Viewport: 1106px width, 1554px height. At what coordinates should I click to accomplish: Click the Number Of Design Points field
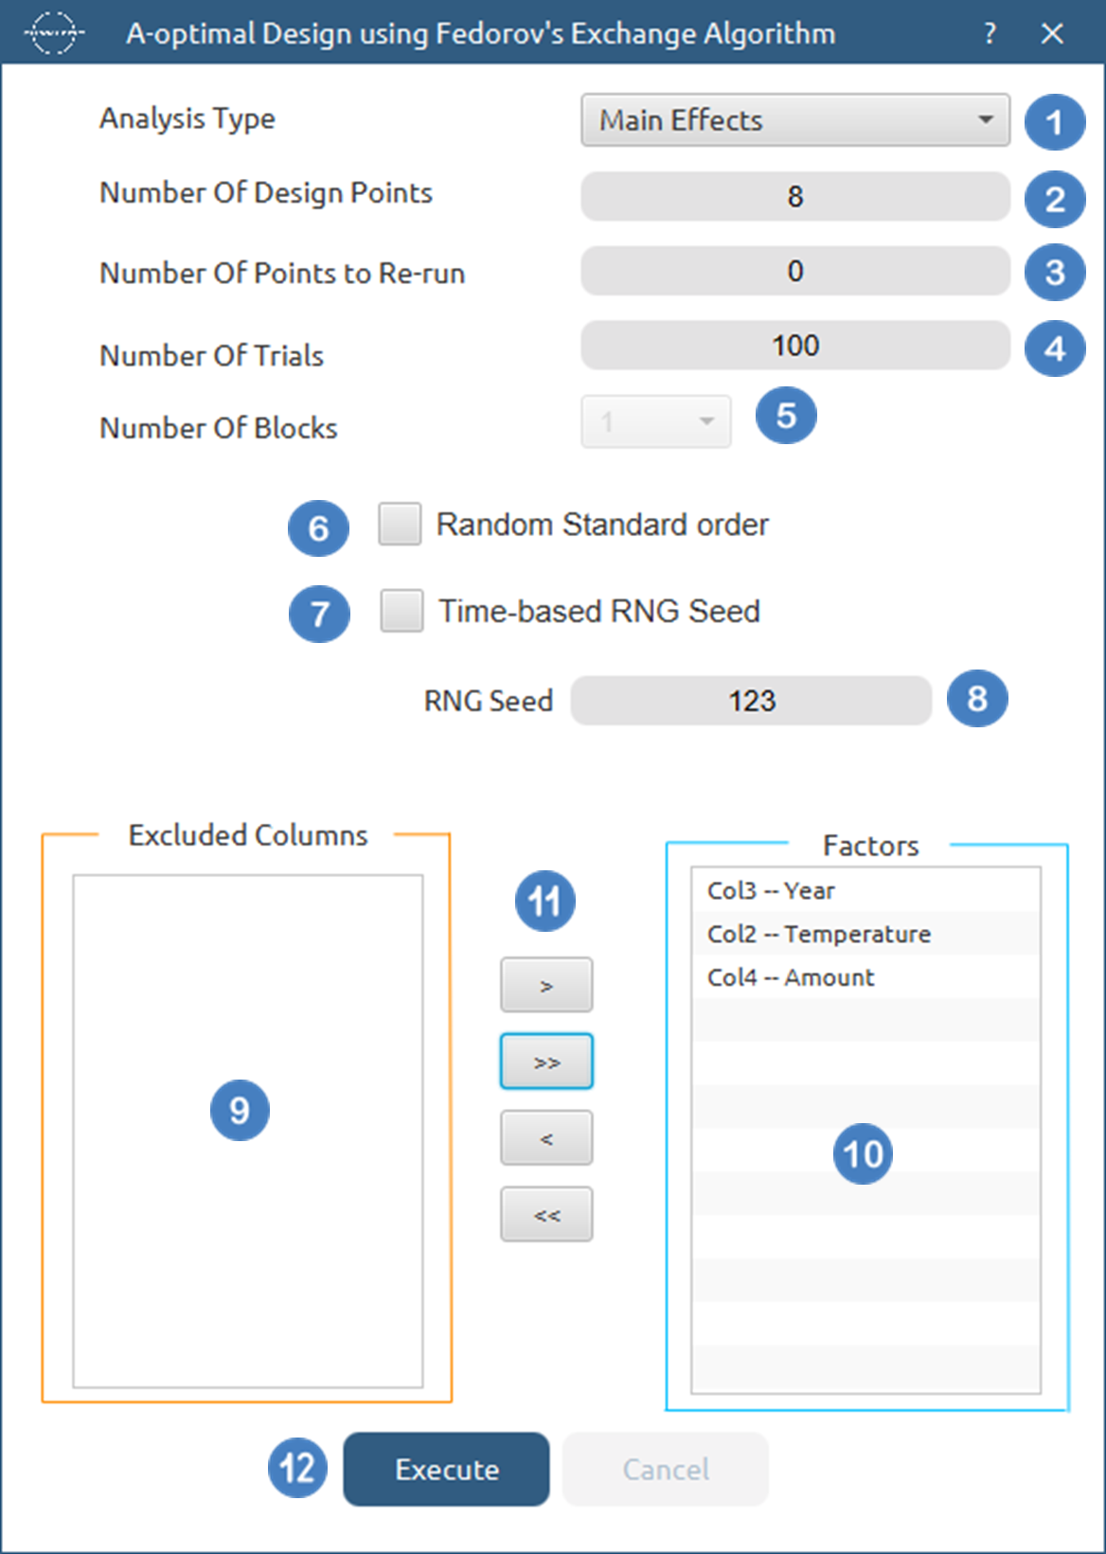(x=794, y=196)
